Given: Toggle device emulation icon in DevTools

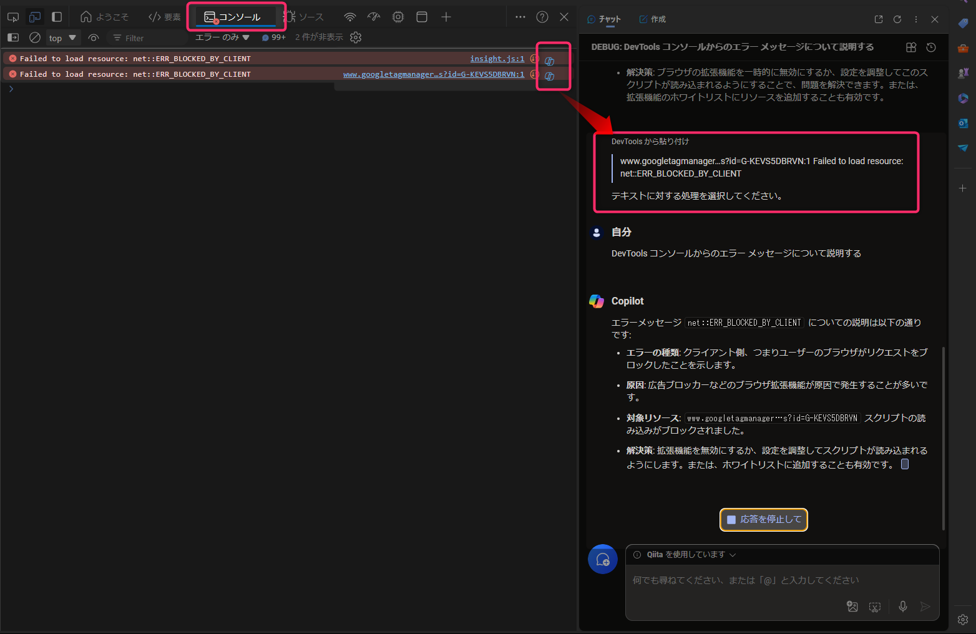Looking at the screenshot, I should [35, 17].
